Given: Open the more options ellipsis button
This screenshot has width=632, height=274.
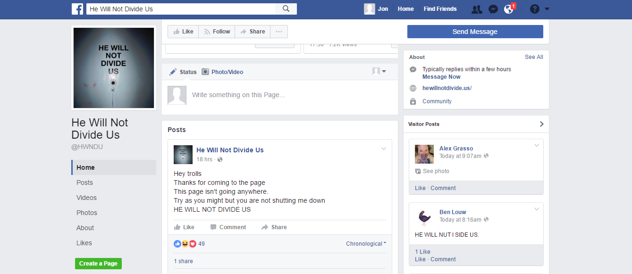Looking at the screenshot, I should [x=279, y=32].
